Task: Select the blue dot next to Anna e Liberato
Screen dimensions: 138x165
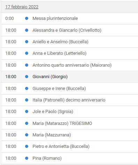Action: tap(26, 53)
